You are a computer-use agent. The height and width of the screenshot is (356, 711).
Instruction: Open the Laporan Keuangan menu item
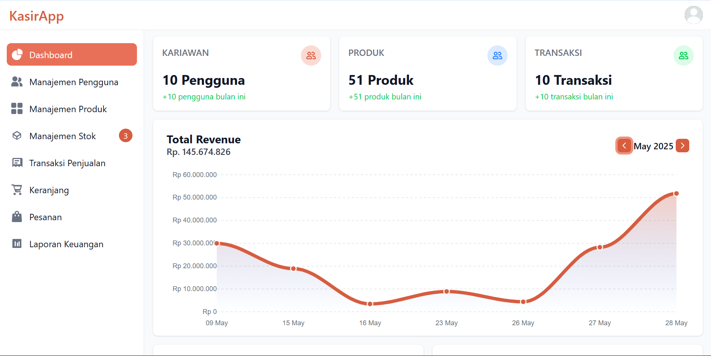66,244
